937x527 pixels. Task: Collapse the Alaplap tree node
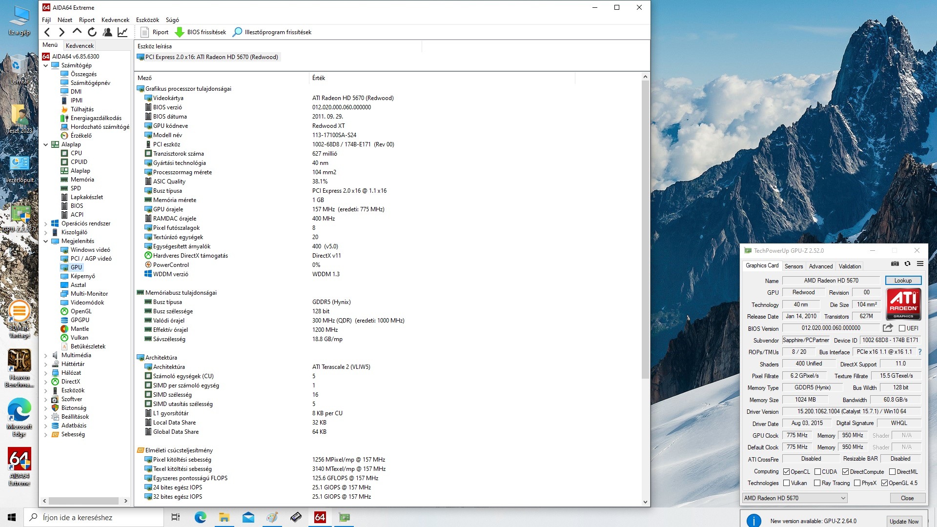tap(46, 144)
